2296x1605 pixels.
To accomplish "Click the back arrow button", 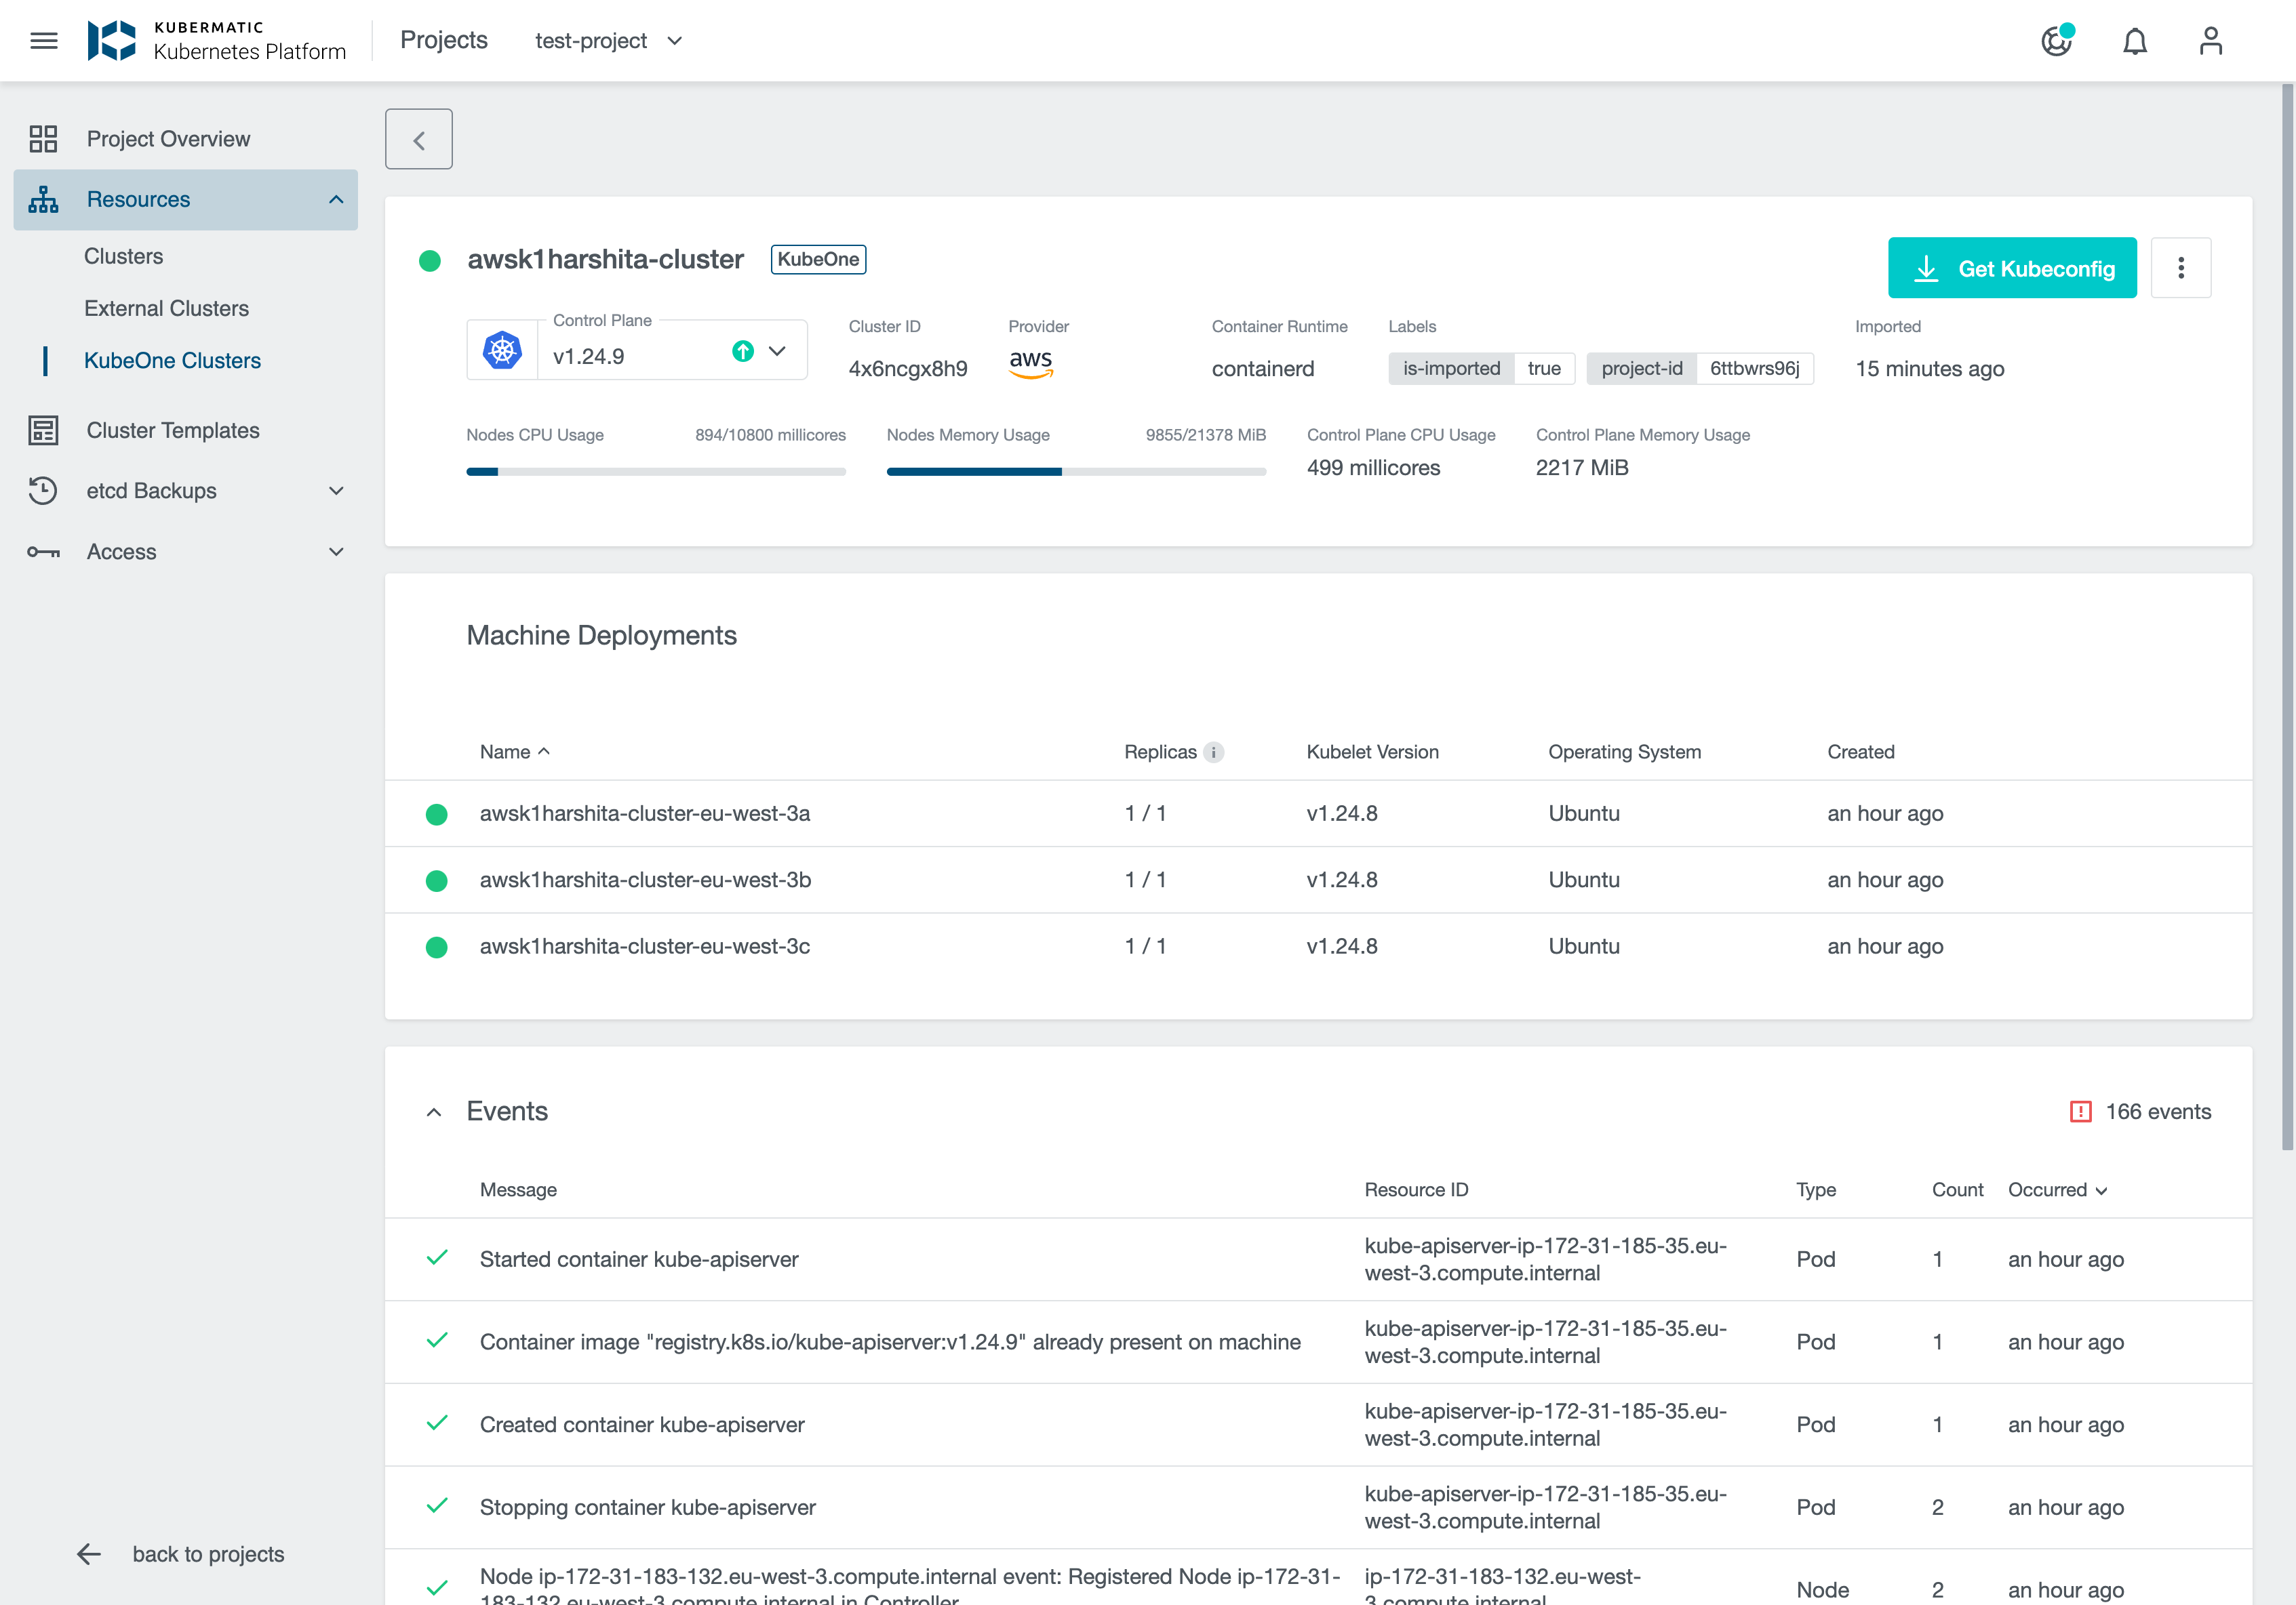I will tap(418, 140).
